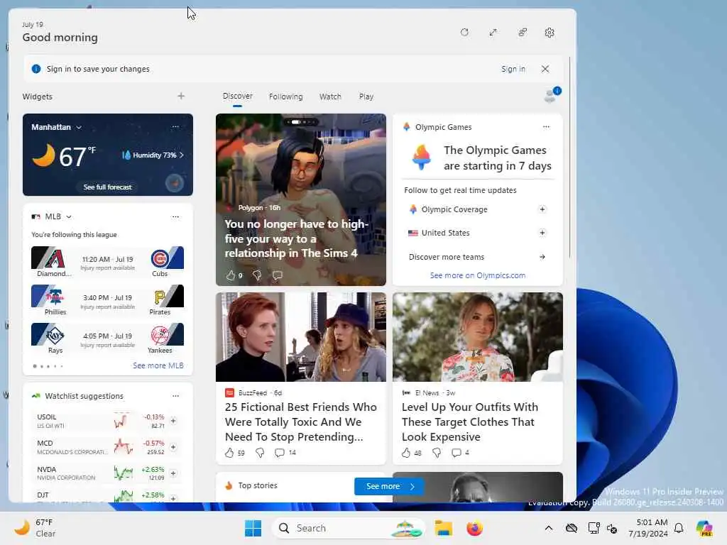
Task: Open the OneDrive cloud tray icon
Action: pos(572,528)
